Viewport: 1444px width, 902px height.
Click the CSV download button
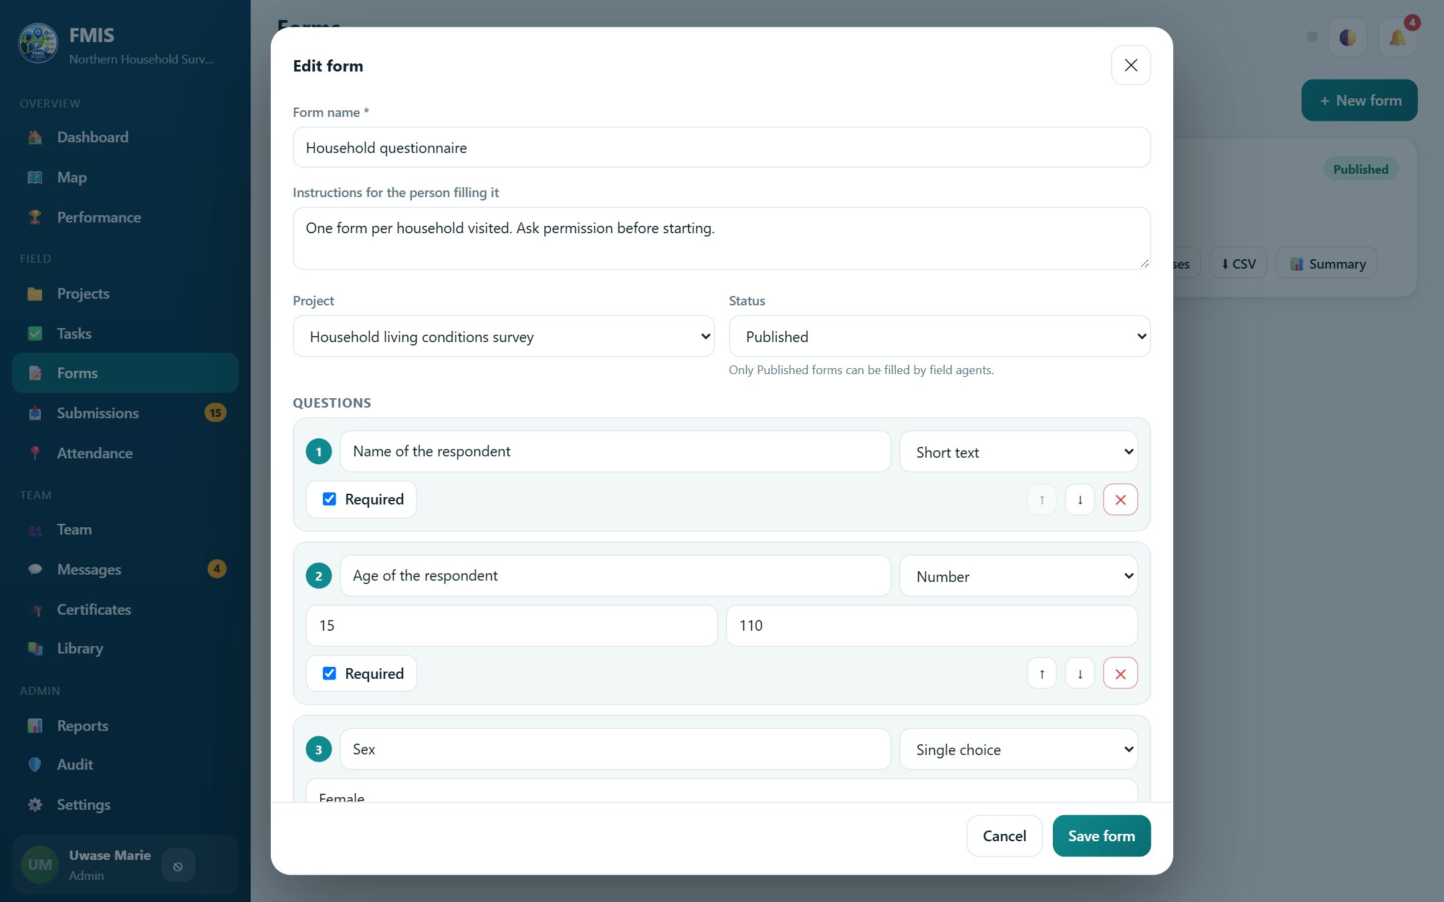pos(1238,263)
